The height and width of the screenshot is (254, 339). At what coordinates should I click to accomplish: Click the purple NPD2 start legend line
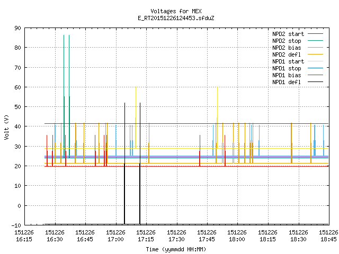click(x=315, y=34)
